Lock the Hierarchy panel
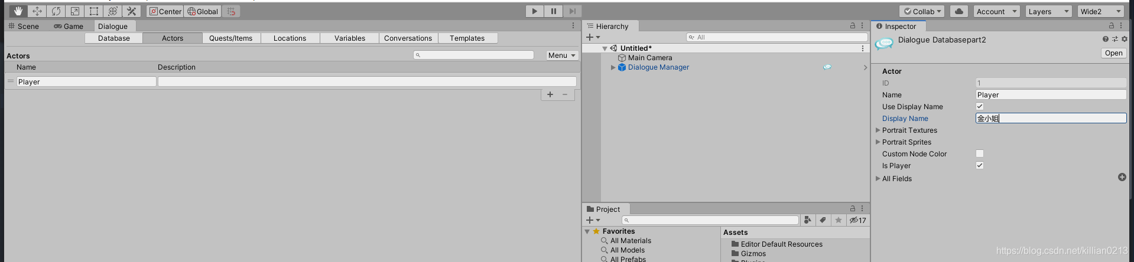 click(x=853, y=26)
